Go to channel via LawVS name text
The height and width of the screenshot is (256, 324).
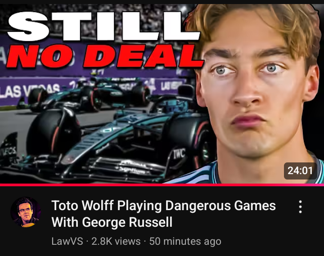point(67,241)
